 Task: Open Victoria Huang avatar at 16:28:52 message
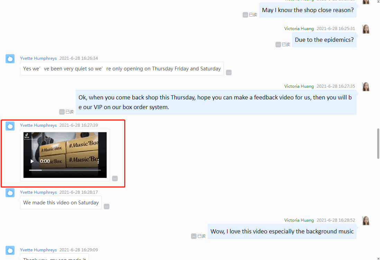pos(366,221)
